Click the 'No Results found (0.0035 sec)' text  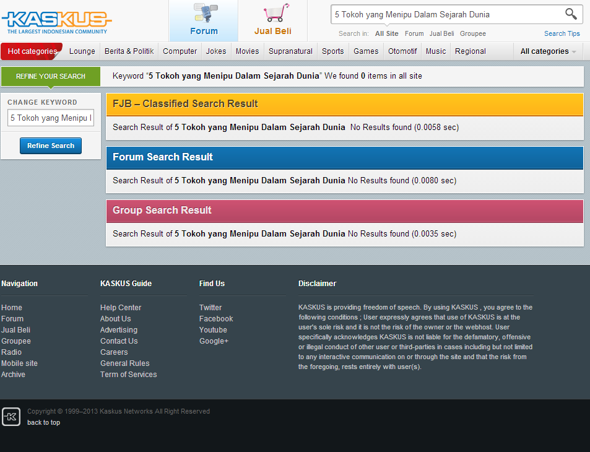coord(402,233)
